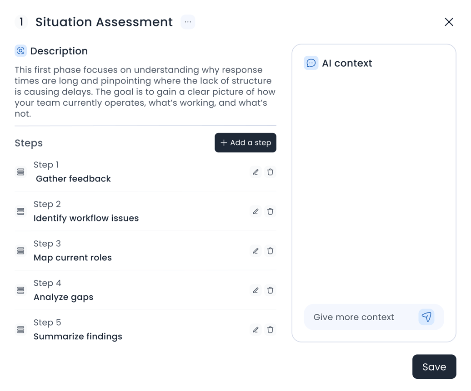Delete the Map current roles step
The height and width of the screenshot is (391, 471).
[270, 251]
